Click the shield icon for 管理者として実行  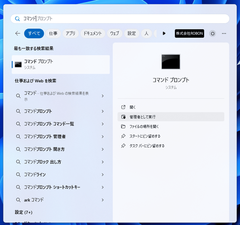(x=124, y=117)
